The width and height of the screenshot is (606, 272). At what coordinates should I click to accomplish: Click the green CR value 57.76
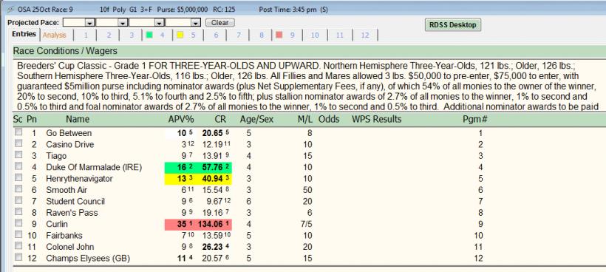[x=213, y=167]
